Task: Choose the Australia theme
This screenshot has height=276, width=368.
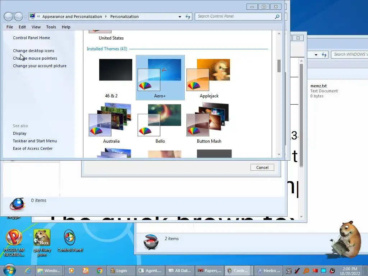Action: 111,123
